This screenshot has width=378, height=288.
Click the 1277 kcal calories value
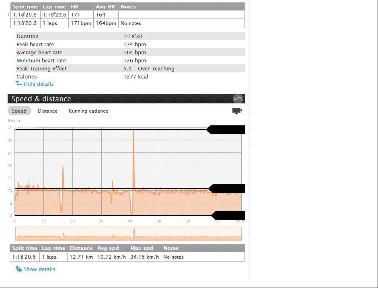click(x=136, y=77)
